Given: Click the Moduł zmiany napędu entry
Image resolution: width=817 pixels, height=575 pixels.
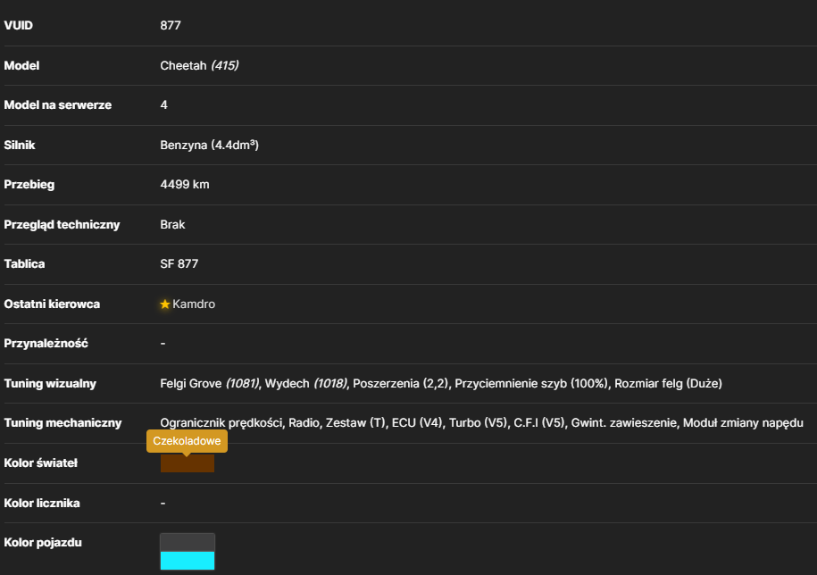Looking at the screenshot, I should tap(743, 423).
